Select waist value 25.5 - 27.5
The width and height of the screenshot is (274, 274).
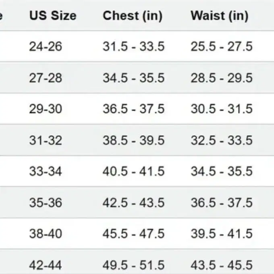(222, 46)
